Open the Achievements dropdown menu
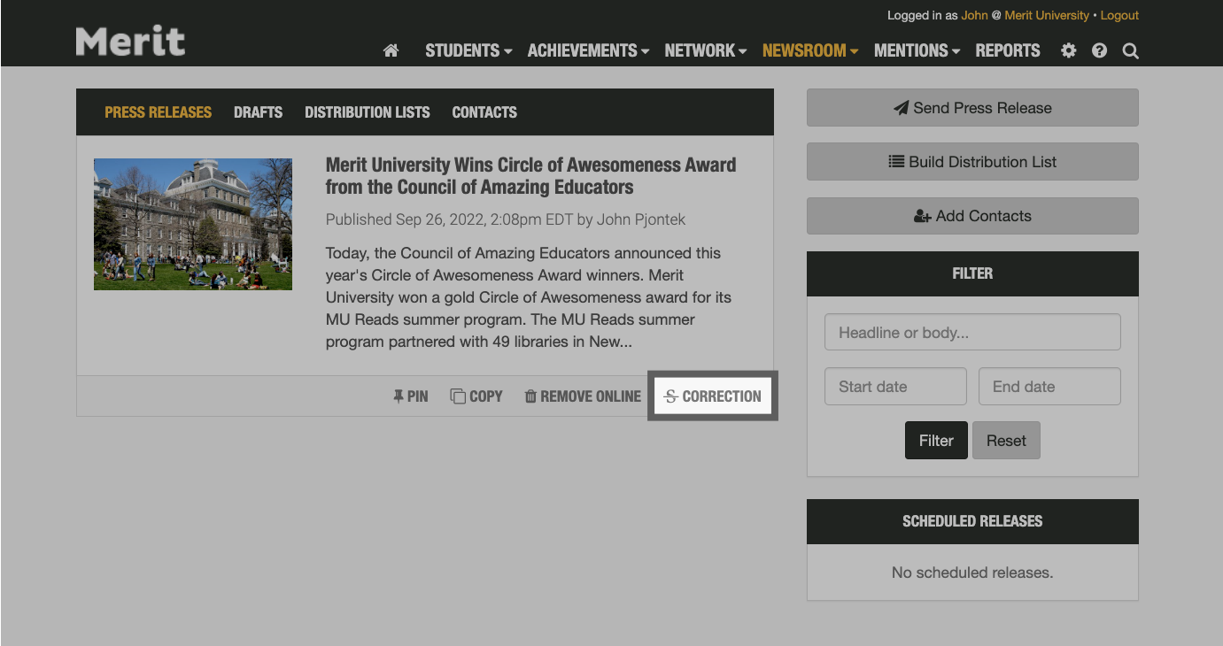Screen dimensions: 1223x646 (588, 51)
